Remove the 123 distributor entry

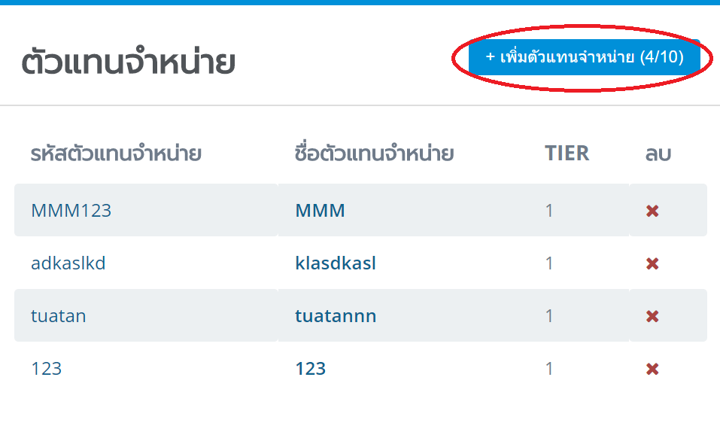coord(652,369)
